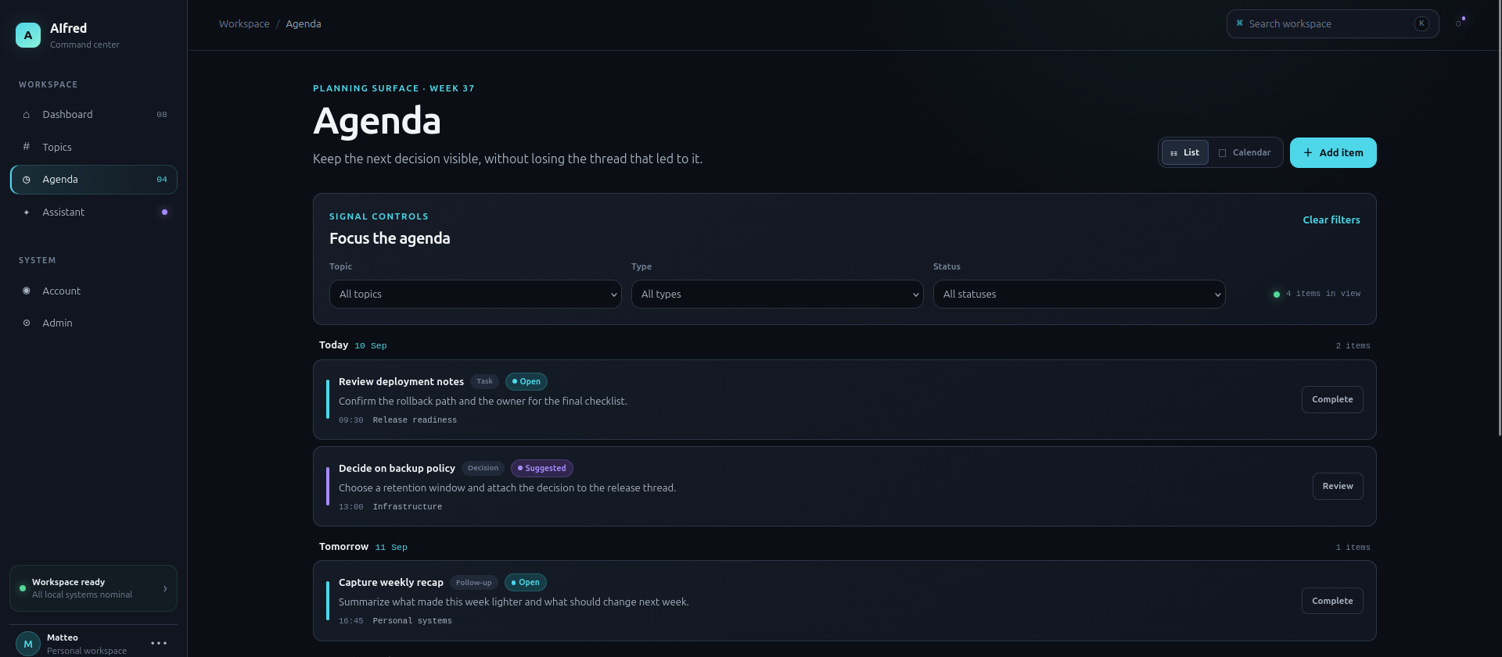The height and width of the screenshot is (657, 1502).
Task: Open notifications icon in top bar
Action: click(x=1460, y=23)
